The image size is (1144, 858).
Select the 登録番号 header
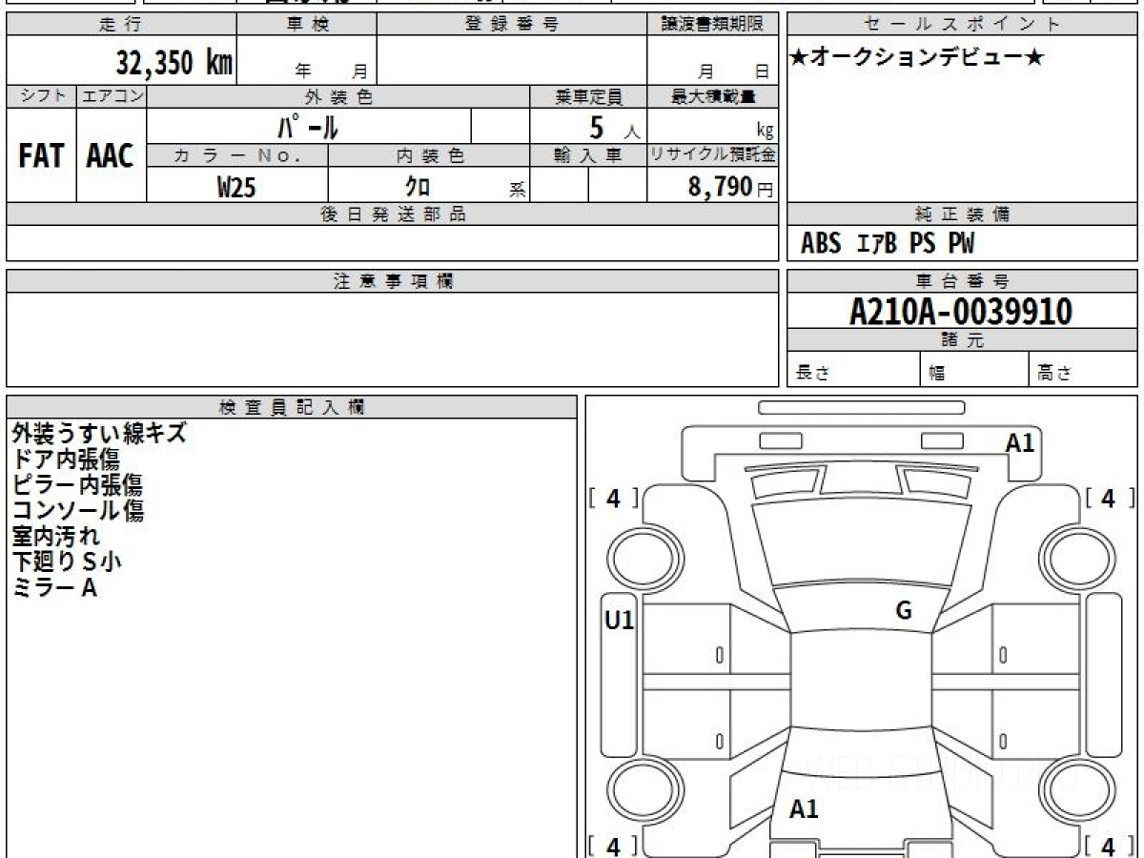tap(512, 25)
